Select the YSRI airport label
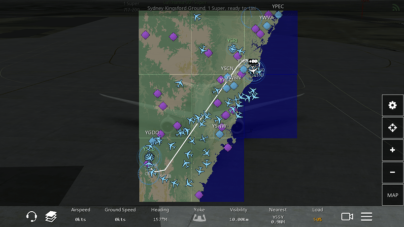 [233, 41]
